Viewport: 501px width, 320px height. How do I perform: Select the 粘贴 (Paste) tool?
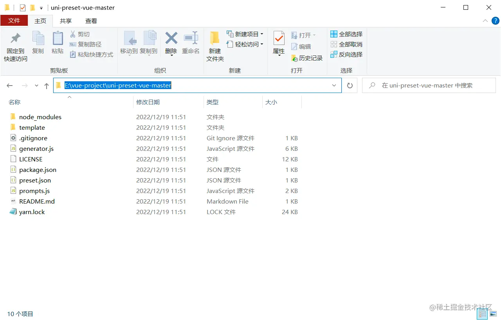(x=57, y=44)
